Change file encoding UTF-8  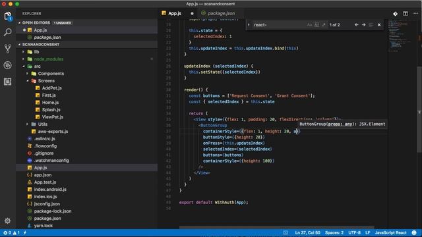(x=355, y=233)
